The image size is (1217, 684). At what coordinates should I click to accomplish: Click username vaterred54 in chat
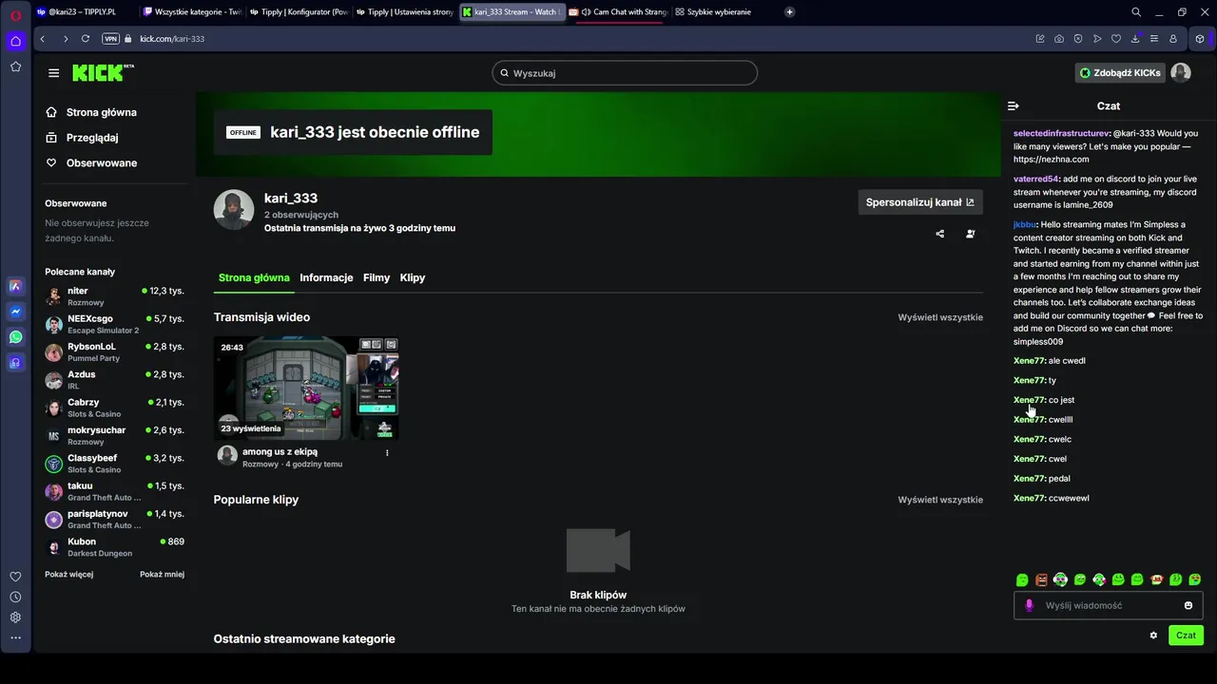pos(1035,179)
